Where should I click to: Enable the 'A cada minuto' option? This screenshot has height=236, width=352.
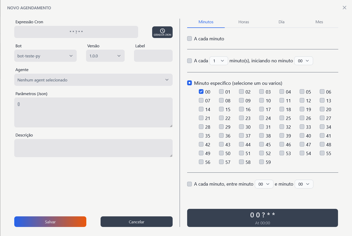pyautogui.click(x=189, y=38)
